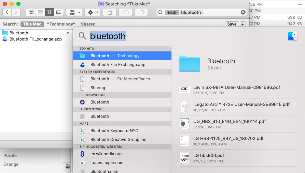This screenshot has height=173, width=305.
Task: Click the iTunes music note icon
Action: [82, 116]
